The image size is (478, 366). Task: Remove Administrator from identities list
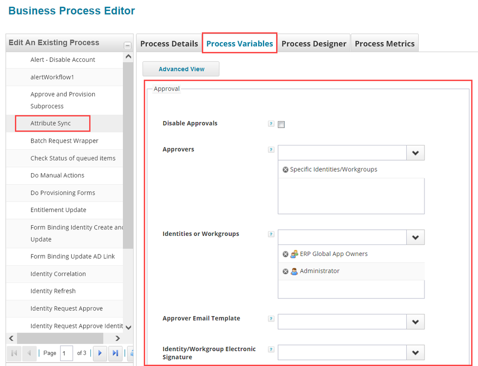[x=286, y=271]
